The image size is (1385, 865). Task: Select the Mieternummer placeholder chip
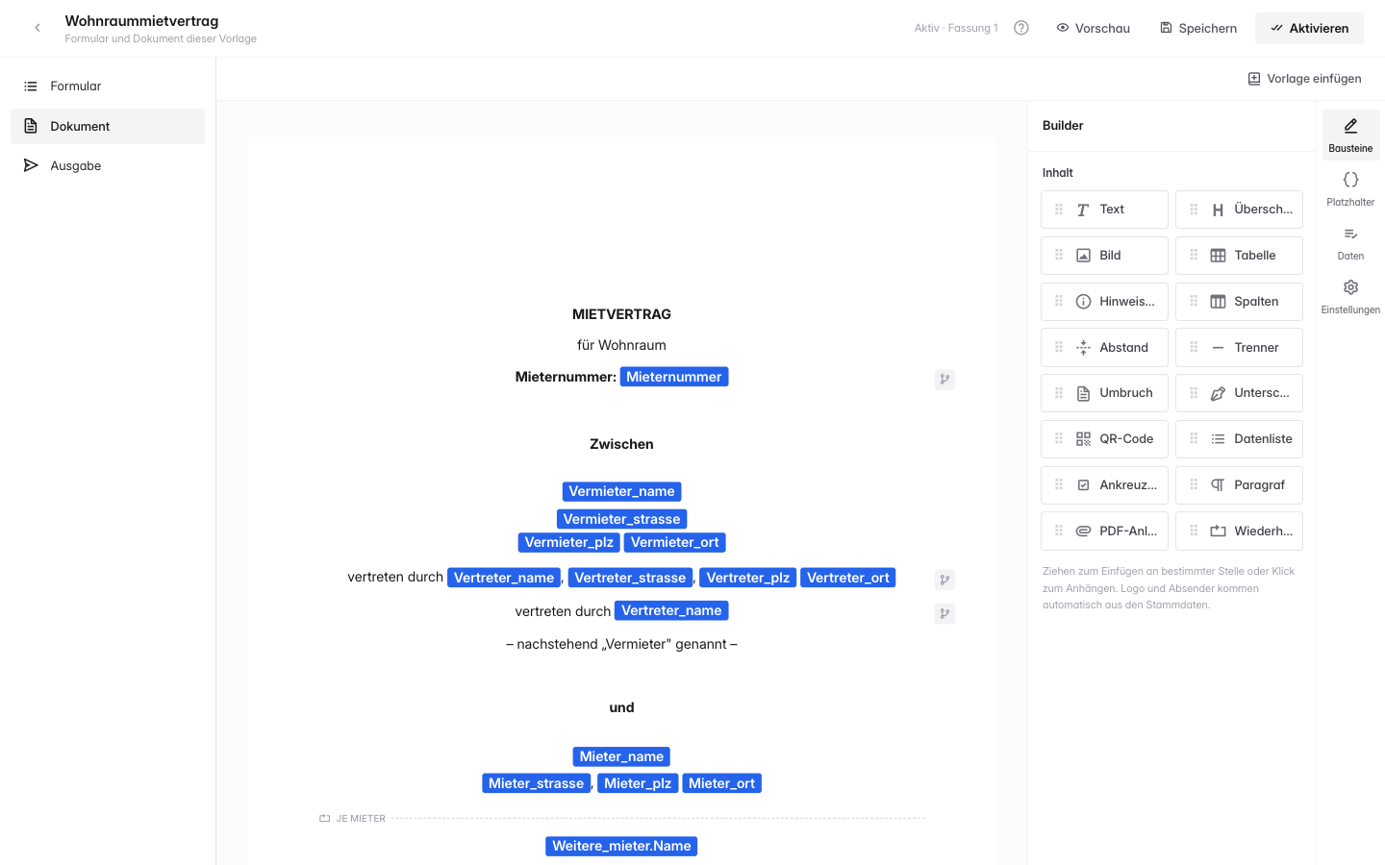(x=674, y=377)
